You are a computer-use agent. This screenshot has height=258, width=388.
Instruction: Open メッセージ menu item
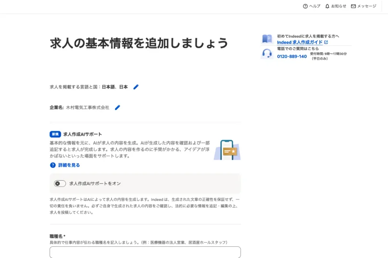(x=367, y=6)
